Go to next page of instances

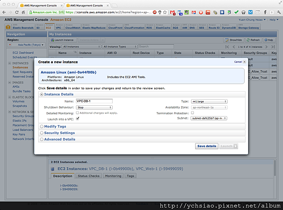[x=266, y=47]
